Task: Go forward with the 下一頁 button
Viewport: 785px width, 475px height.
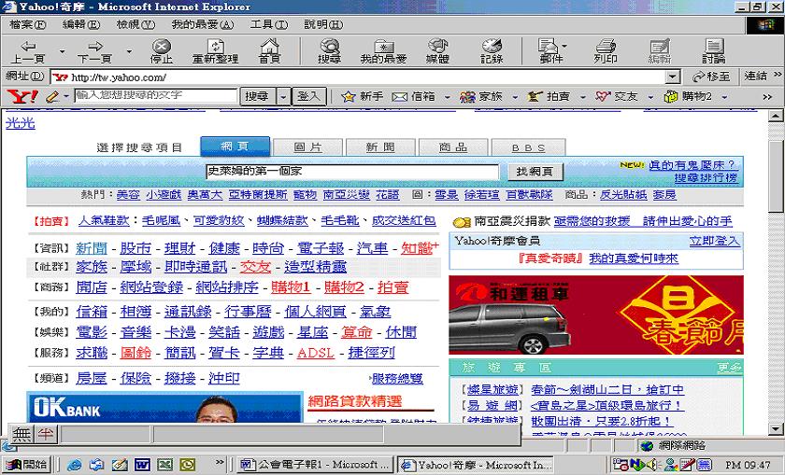Action: (94, 51)
